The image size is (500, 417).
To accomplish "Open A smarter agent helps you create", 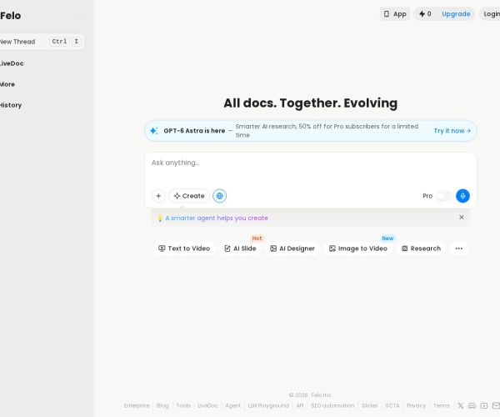I will (217, 218).
